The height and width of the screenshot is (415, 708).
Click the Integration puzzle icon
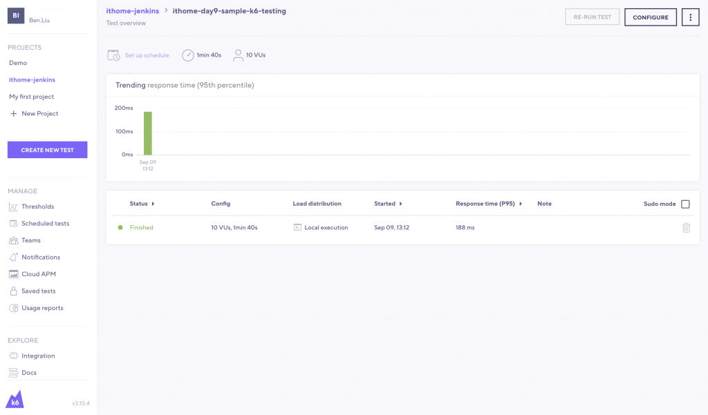[14, 356]
